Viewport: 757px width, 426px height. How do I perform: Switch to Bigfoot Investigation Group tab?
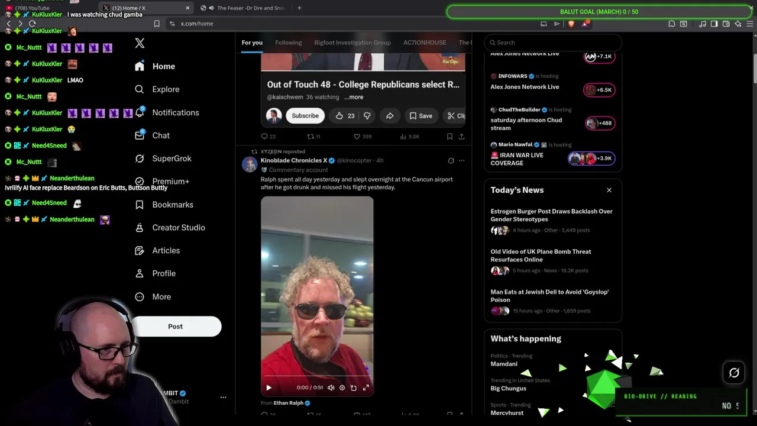(x=352, y=43)
